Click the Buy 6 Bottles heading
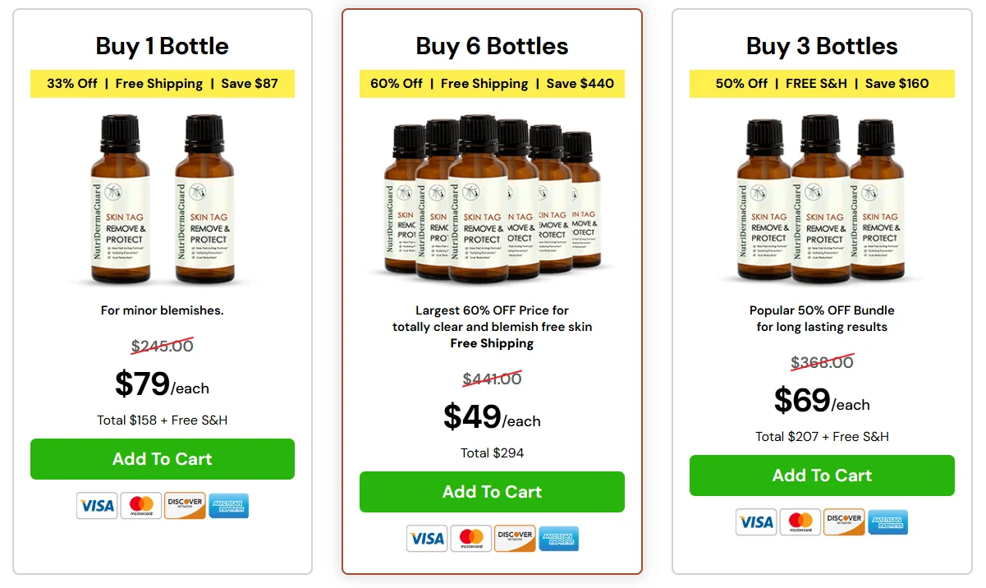 491,47
